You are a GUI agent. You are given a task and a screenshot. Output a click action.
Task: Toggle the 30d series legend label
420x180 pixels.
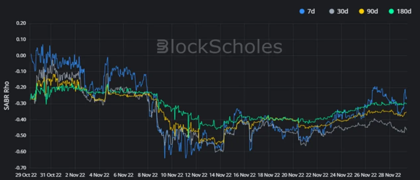coord(343,11)
